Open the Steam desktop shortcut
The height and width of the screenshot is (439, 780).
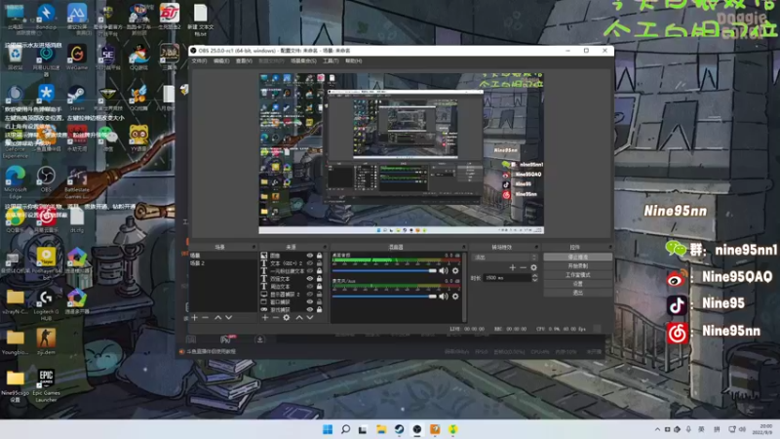click(x=77, y=99)
